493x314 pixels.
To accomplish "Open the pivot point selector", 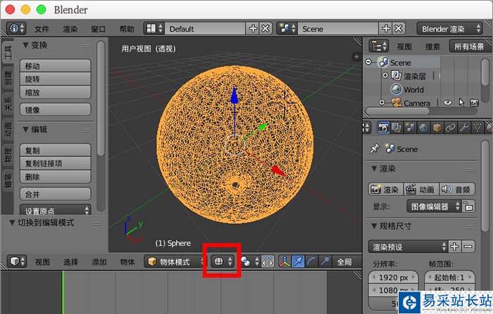I will click(x=249, y=261).
